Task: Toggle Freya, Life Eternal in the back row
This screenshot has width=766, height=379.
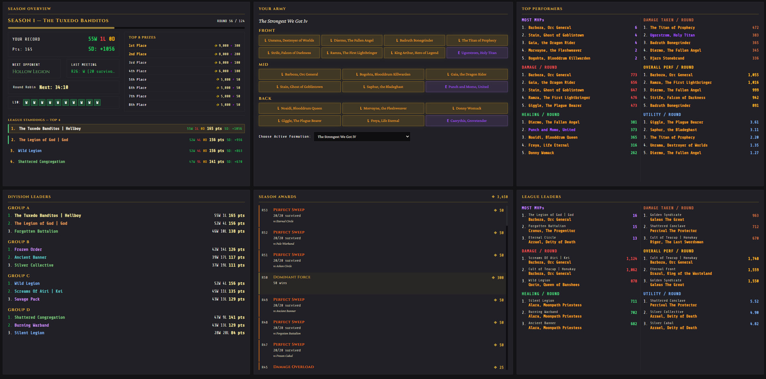Action: 383,120
